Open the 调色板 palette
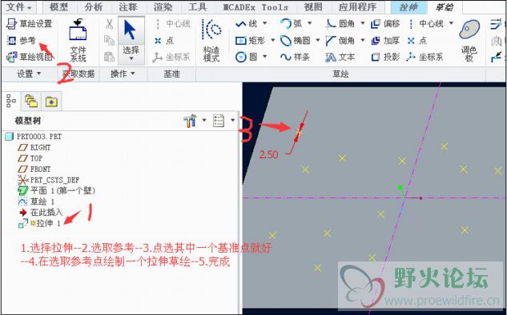This screenshot has height=315, width=507. pyautogui.click(x=469, y=40)
